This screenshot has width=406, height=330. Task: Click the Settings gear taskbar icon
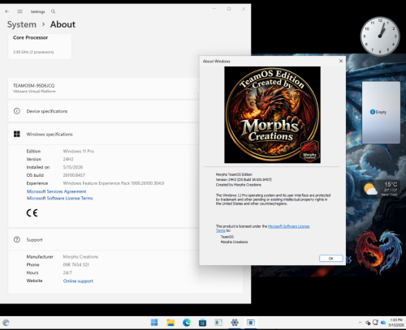235,323
